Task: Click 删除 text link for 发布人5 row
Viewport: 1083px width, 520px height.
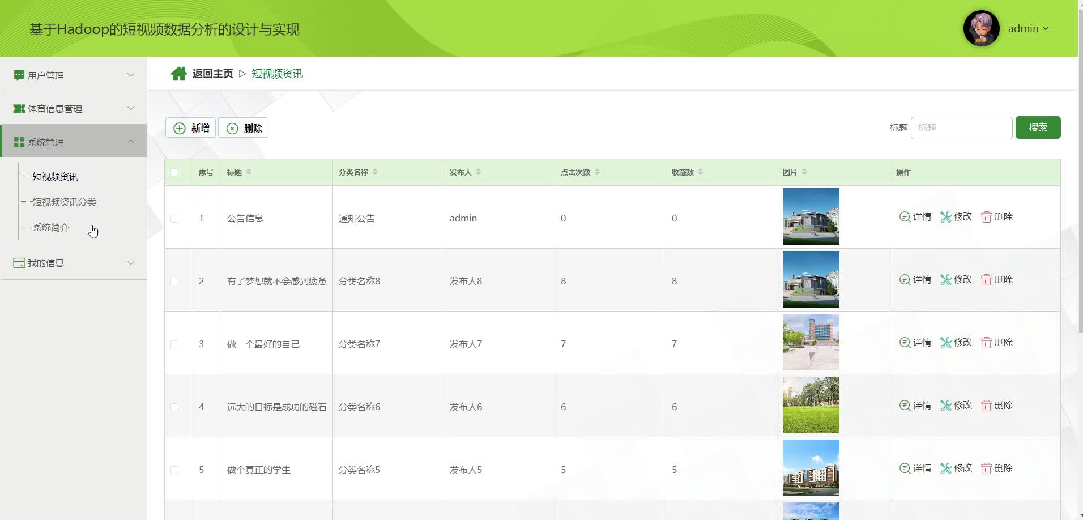Action: 1003,468
